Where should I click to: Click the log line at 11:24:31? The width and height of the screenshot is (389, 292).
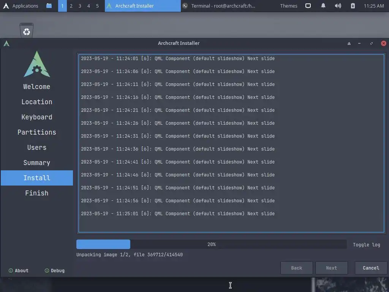[x=178, y=136]
